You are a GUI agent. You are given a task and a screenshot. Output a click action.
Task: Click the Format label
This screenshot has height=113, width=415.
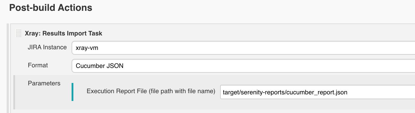[38, 65]
